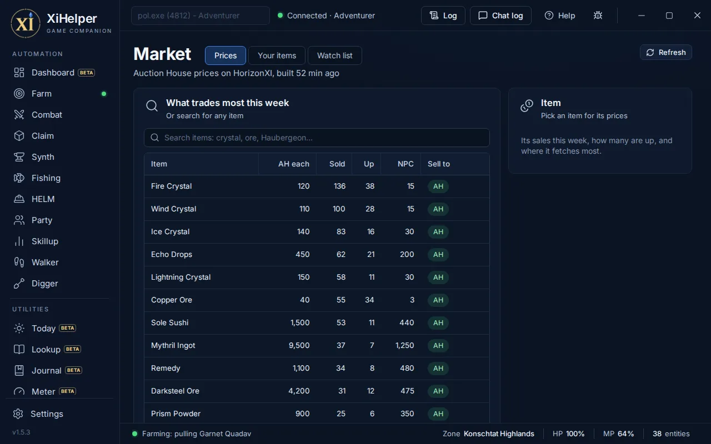Click the Konschtat Highlands zone status
Image resolution: width=711 pixels, height=444 pixels.
(488, 433)
